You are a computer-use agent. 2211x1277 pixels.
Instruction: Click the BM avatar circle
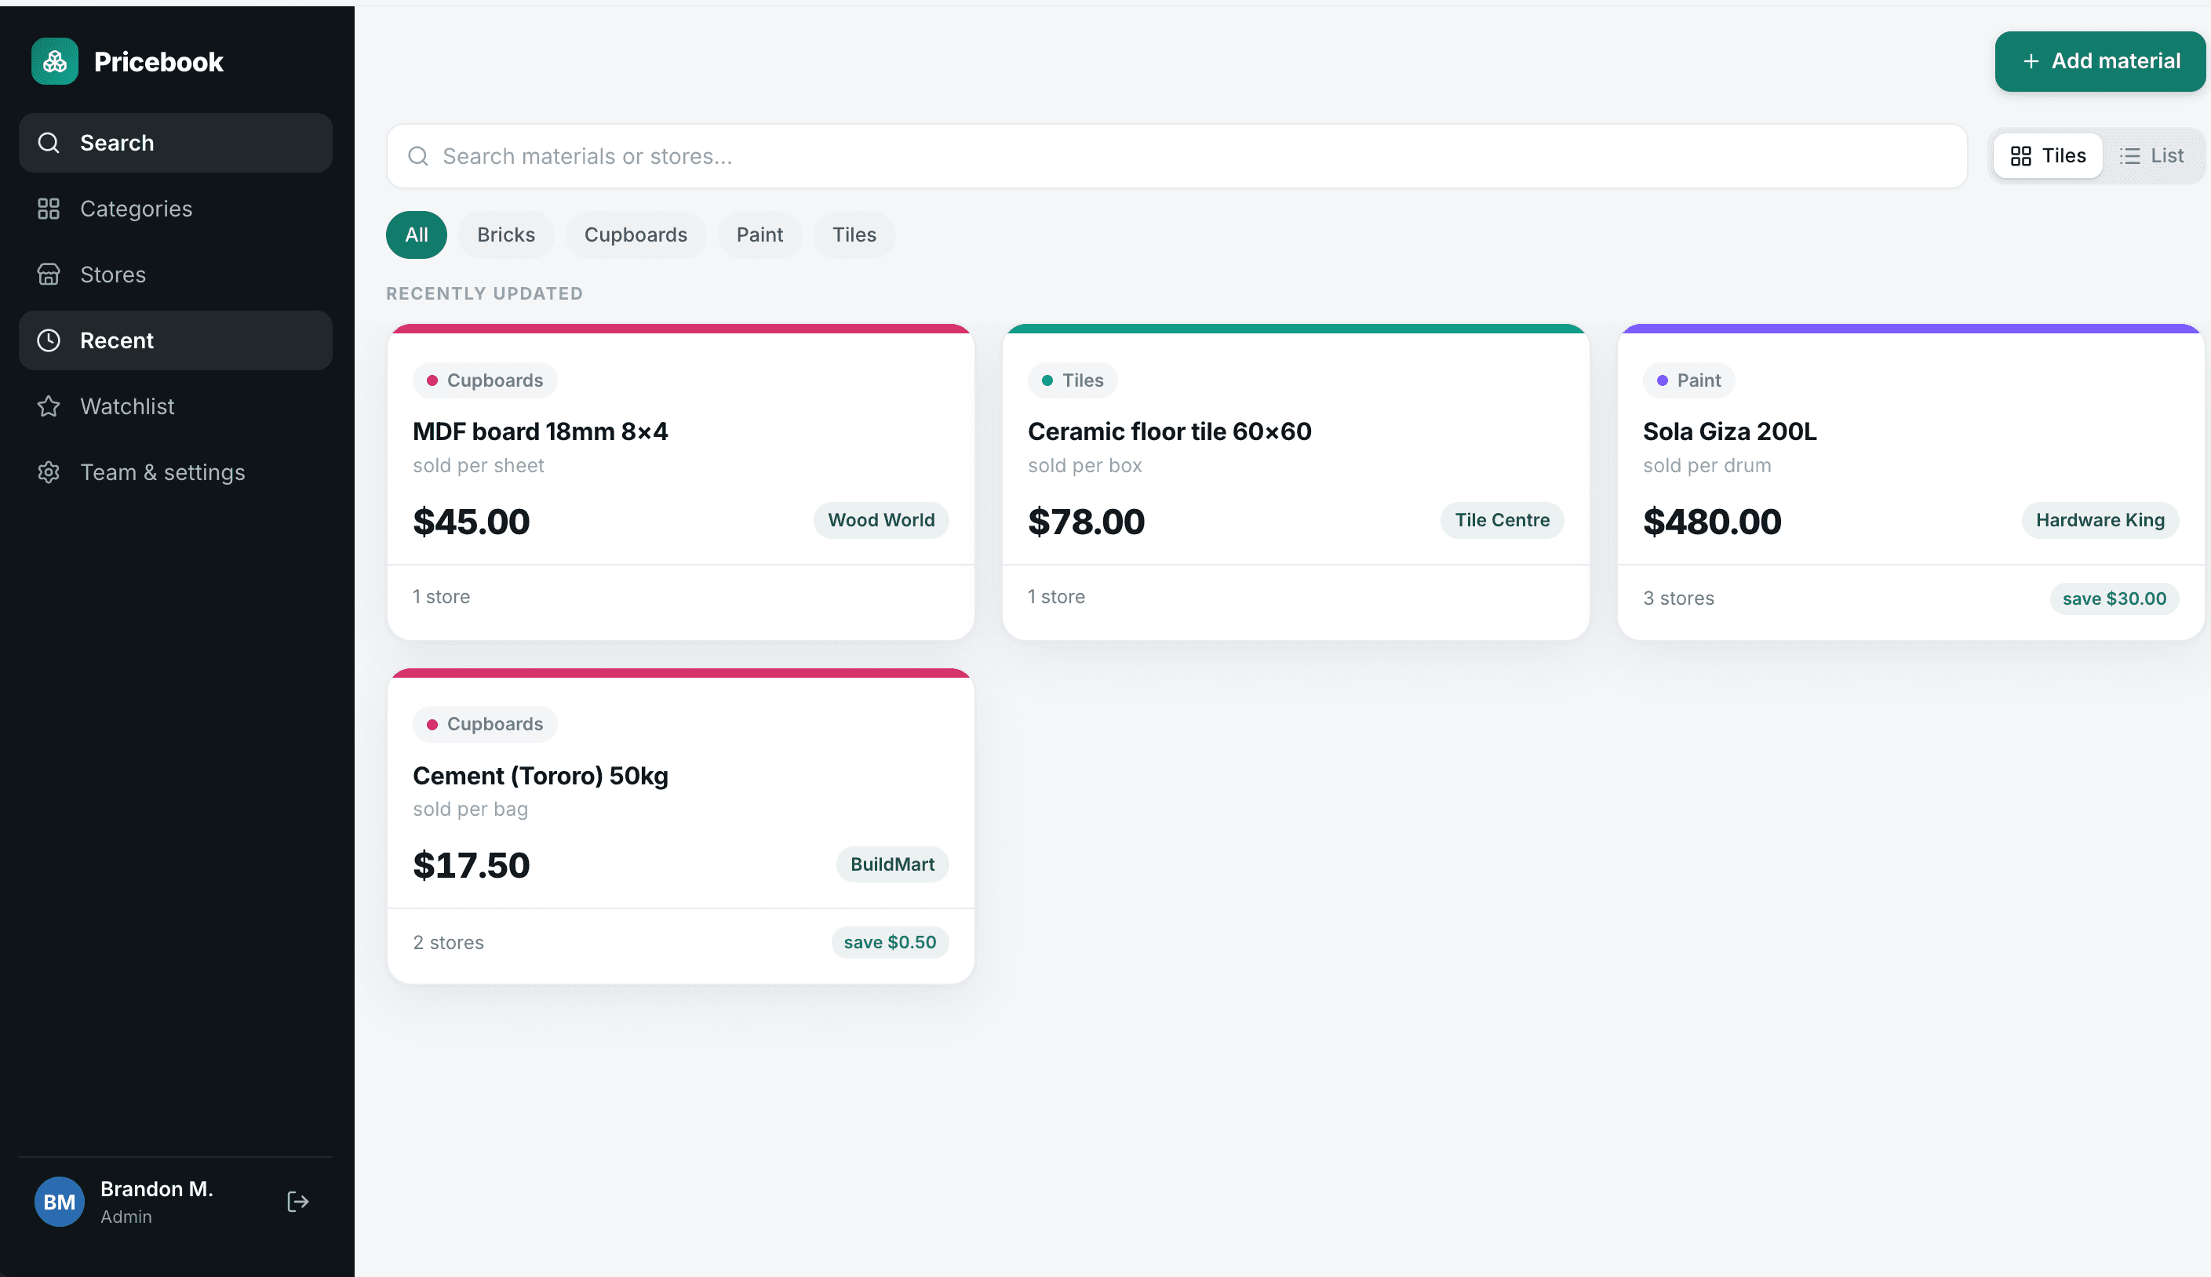coord(60,1202)
